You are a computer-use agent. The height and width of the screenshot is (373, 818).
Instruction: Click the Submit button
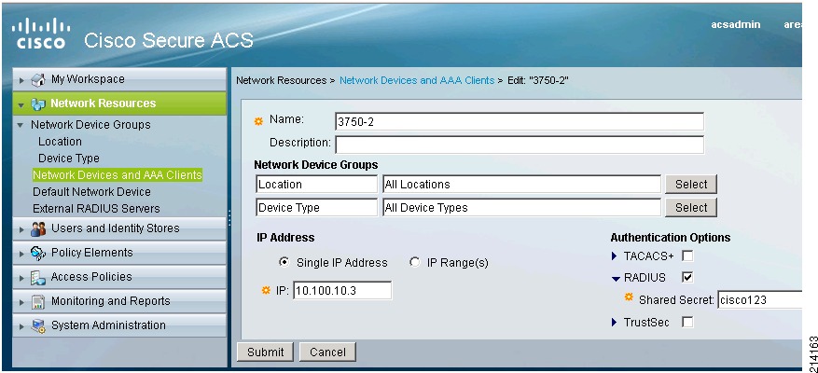coord(265,352)
